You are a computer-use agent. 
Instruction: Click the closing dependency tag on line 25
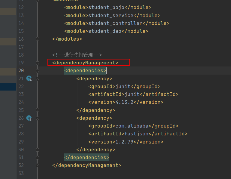[95, 110]
